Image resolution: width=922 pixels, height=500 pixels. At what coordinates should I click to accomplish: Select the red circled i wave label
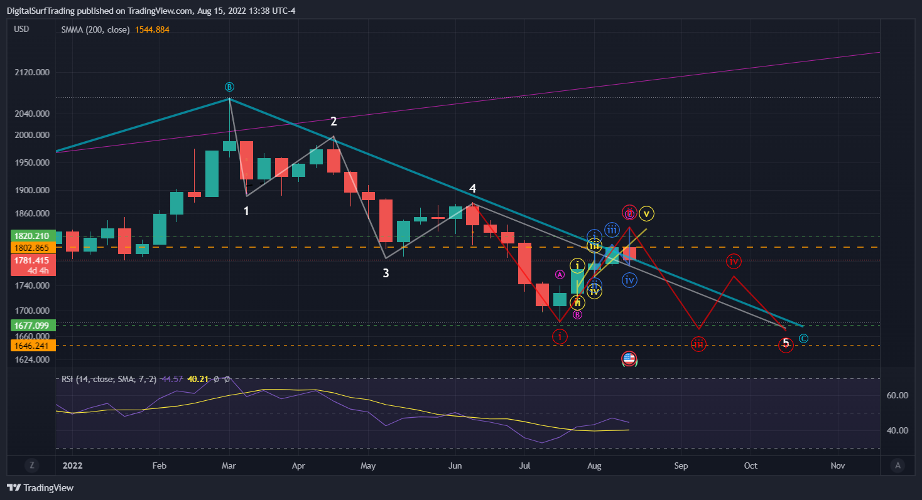click(560, 336)
